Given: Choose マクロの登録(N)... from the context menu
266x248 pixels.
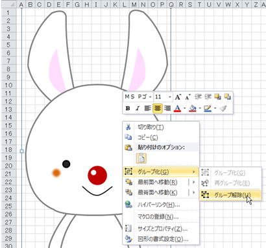Looking at the screenshot, I should [x=161, y=216].
